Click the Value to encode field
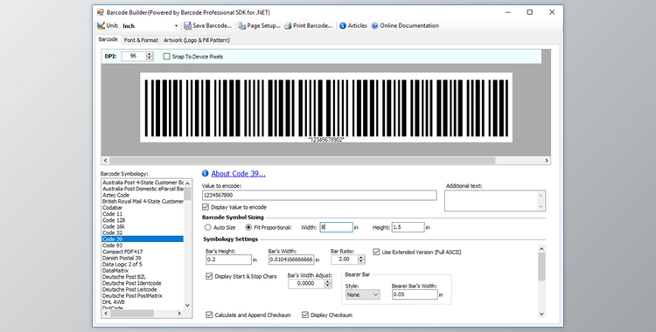Viewport: 656px width, 332px height. 319,196
